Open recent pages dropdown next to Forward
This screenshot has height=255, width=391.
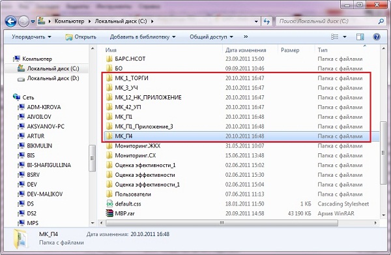tap(33, 22)
